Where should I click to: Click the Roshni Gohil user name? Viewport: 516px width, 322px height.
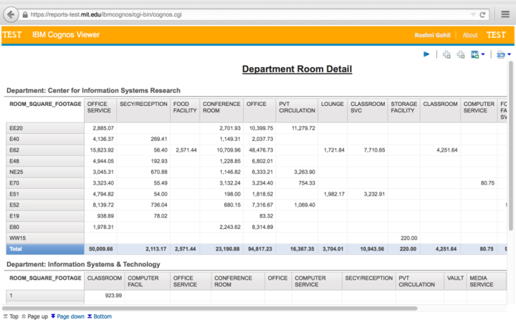[x=433, y=35]
